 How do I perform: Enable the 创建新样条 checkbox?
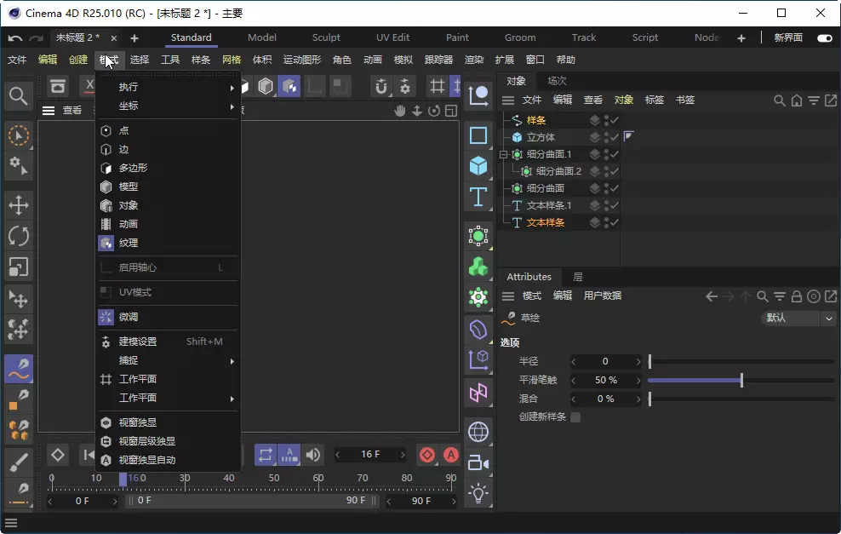point(575,417)
